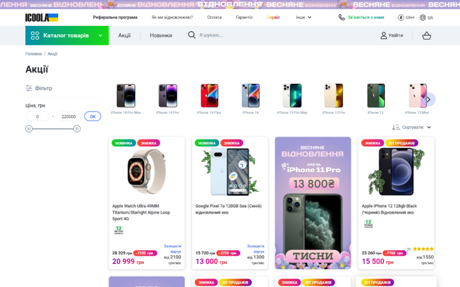Image resolution: width=460 pixels, height=287 pixels.
Task: Click the ICOOLA logo
Action: [41, 18]
